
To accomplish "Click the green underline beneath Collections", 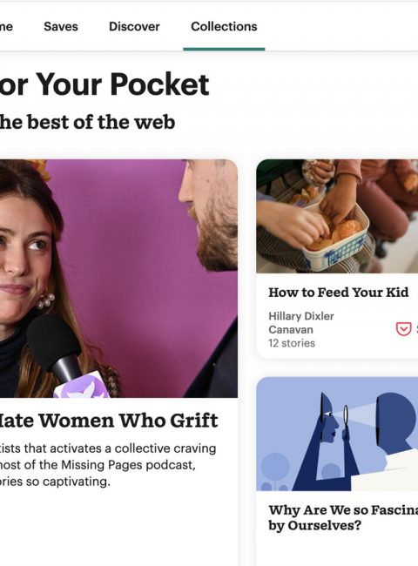I will point(224,49).
